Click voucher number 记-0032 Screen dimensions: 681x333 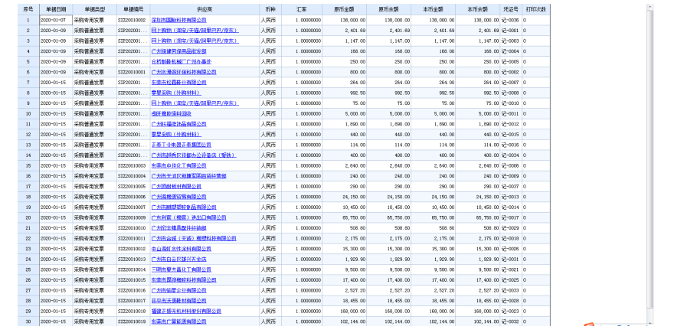511,322
